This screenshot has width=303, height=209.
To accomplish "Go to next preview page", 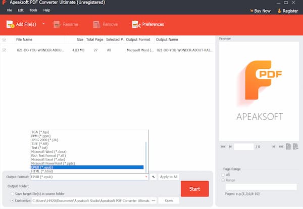I will (274, 147).
